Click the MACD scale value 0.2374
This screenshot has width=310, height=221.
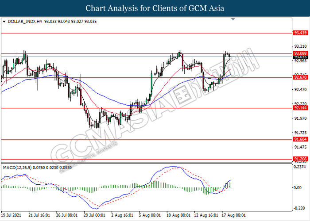click(x=299, y=167)
